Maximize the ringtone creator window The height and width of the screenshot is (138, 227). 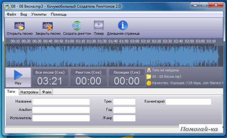(x=204, y=5)
